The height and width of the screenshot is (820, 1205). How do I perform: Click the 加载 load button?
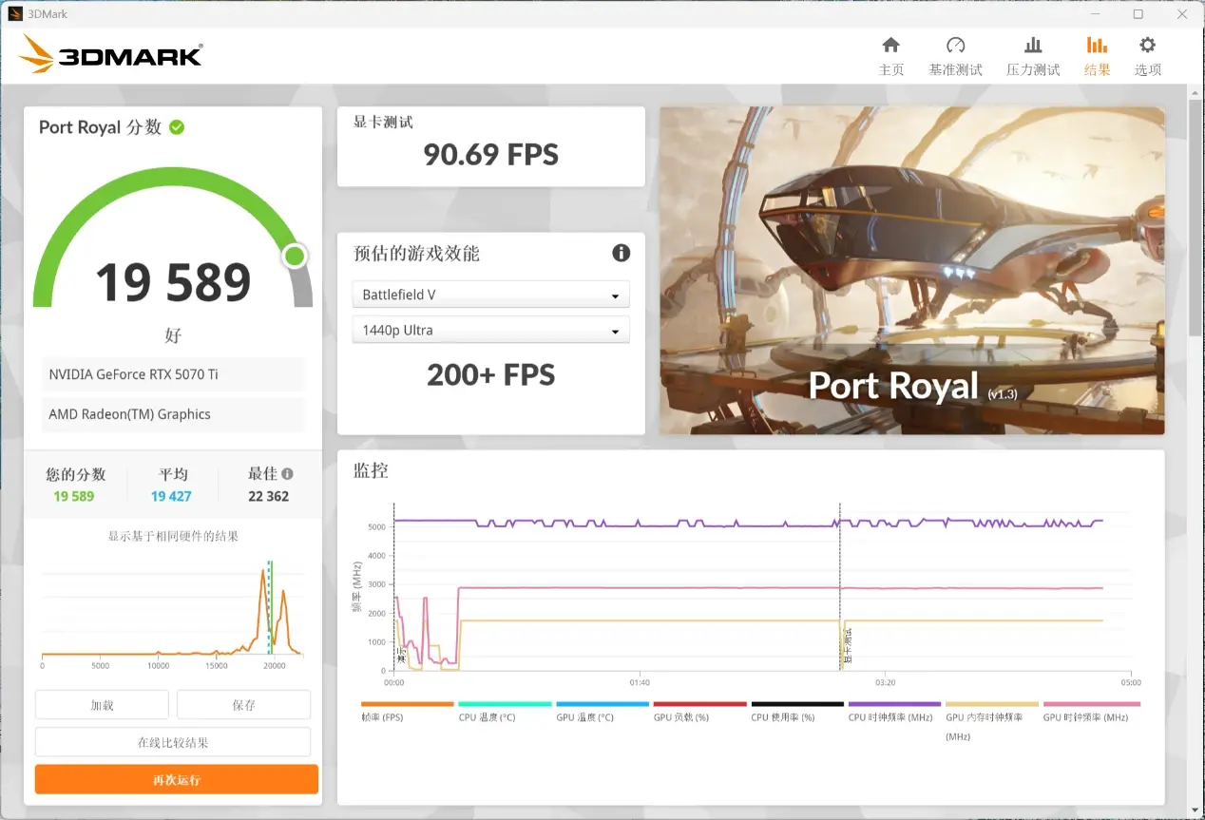(x=102, y=705)
